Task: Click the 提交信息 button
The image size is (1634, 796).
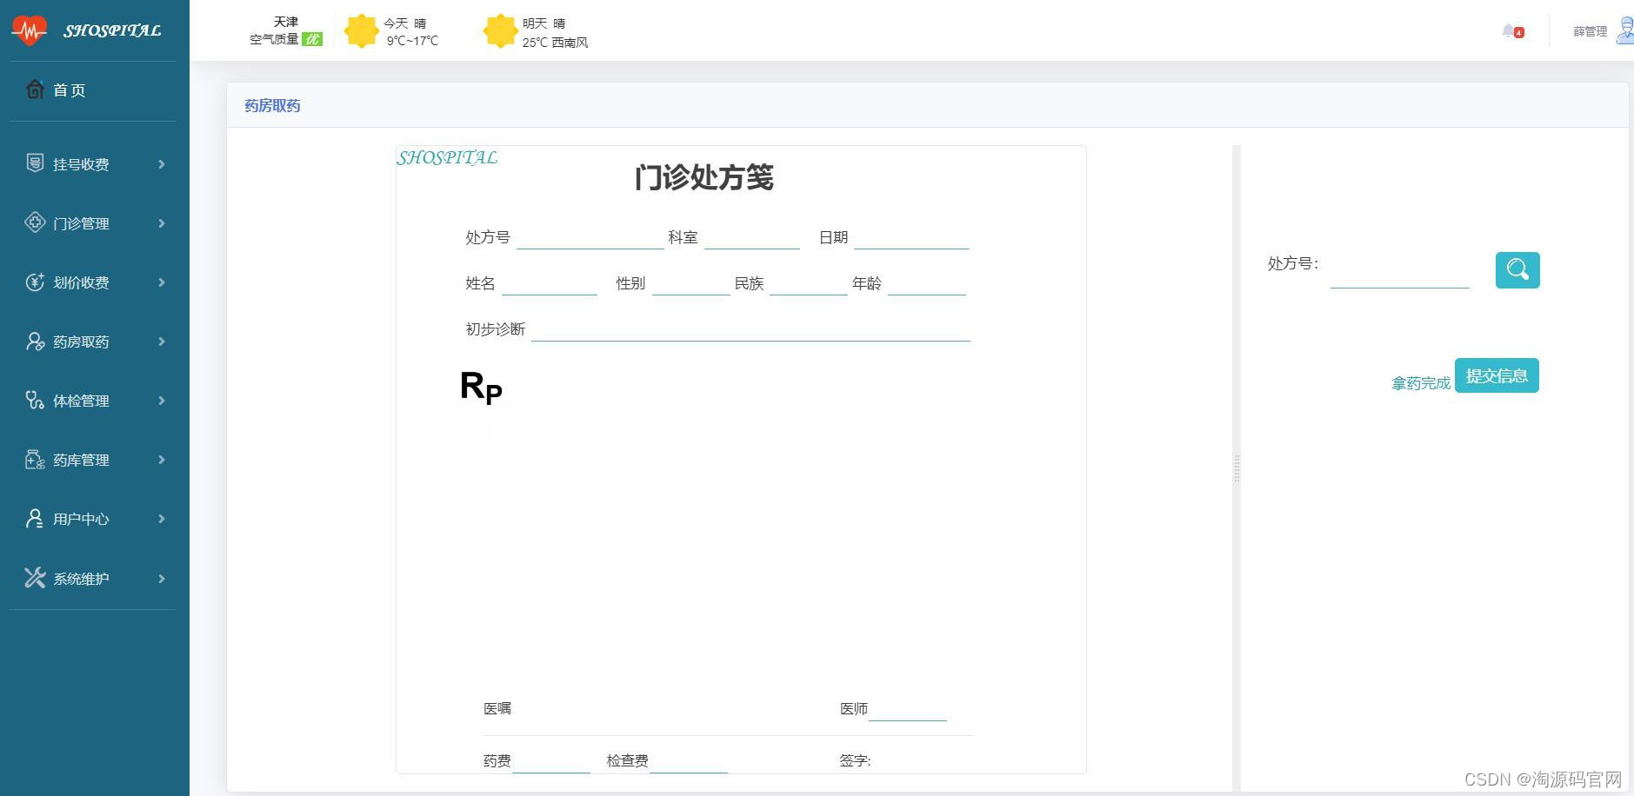Action: [x=1497, y=375]
